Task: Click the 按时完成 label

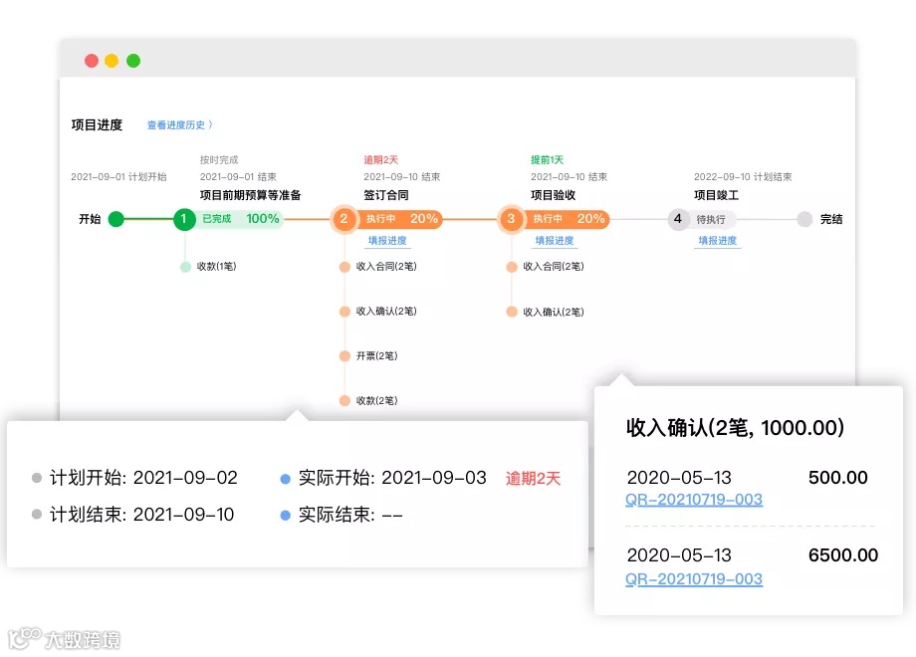Action: [219, 160]
